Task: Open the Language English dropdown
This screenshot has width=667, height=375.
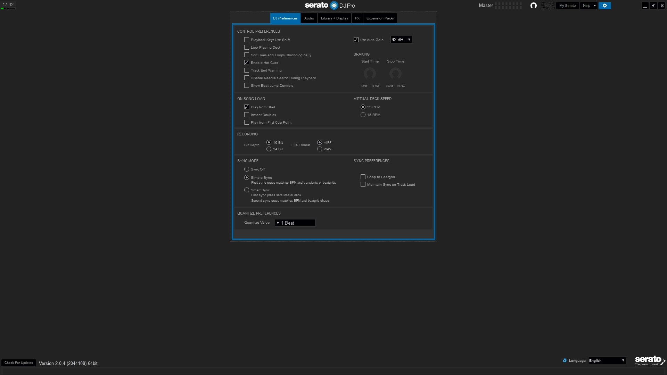Action: click(607, 360)
